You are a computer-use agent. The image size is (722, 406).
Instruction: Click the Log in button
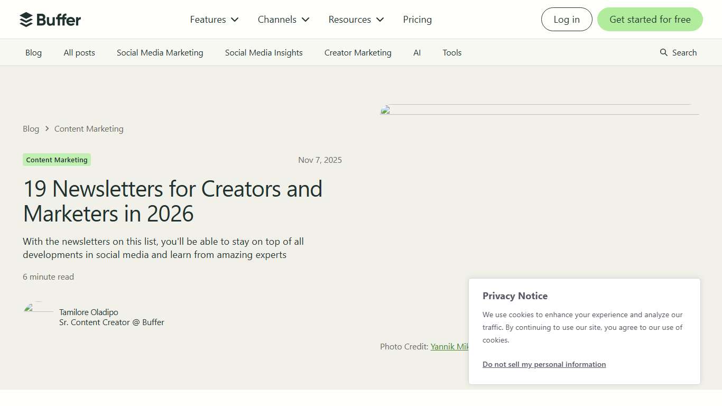(566, 19)
